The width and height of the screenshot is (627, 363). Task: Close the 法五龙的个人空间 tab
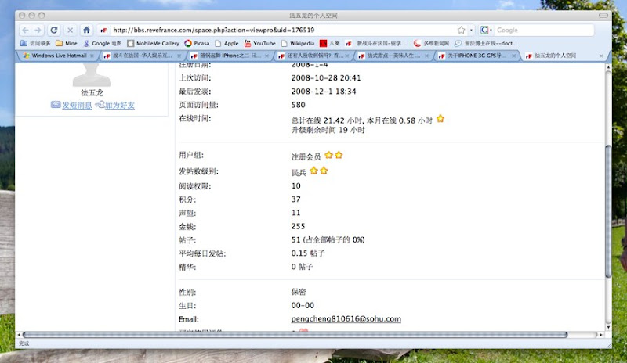coord(601,56)
